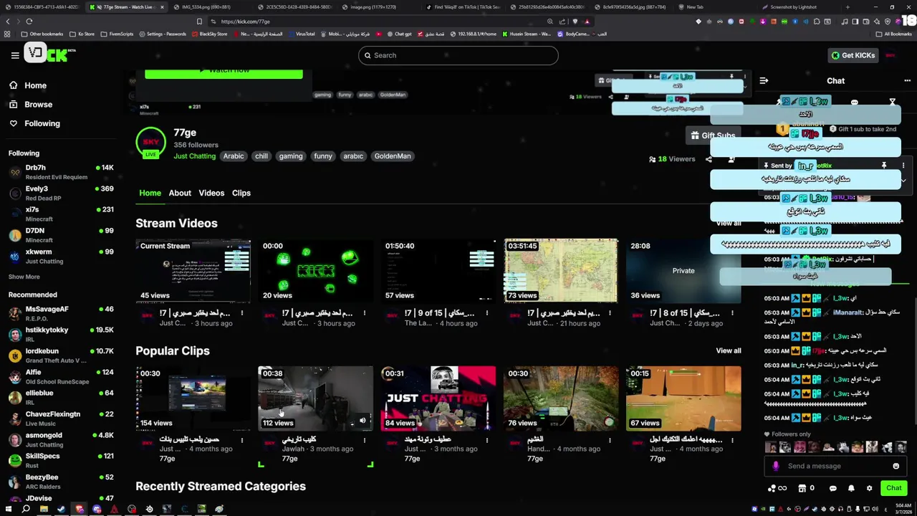917x516 pixels.
Task: Open chat three-dots options menu
Action: (x=907, y=81)
